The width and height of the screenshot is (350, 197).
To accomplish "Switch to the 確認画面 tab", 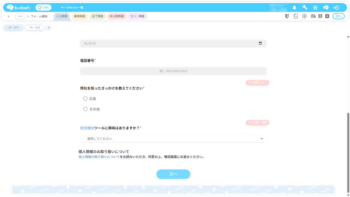I will (x=80, y=16).
